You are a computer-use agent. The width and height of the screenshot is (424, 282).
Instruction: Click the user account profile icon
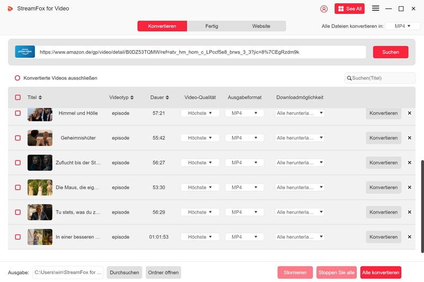[x=324, y=9]
